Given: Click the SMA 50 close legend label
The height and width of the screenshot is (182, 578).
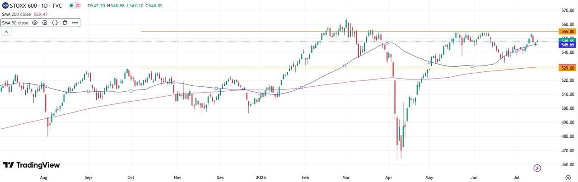Looking at the screenshot, I should (15, 23).
